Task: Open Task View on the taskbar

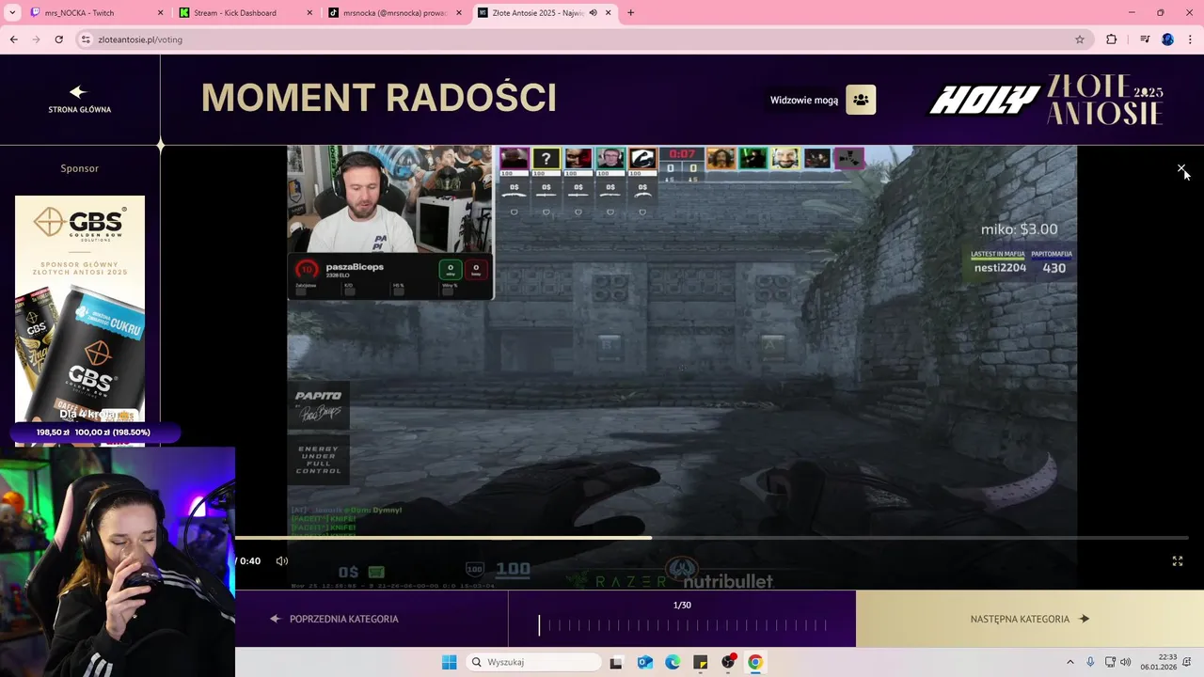Action: (x=616, y=662)
